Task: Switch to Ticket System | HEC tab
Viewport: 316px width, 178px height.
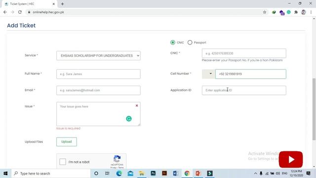Action: pyautogui.click(x=30, y=4)
